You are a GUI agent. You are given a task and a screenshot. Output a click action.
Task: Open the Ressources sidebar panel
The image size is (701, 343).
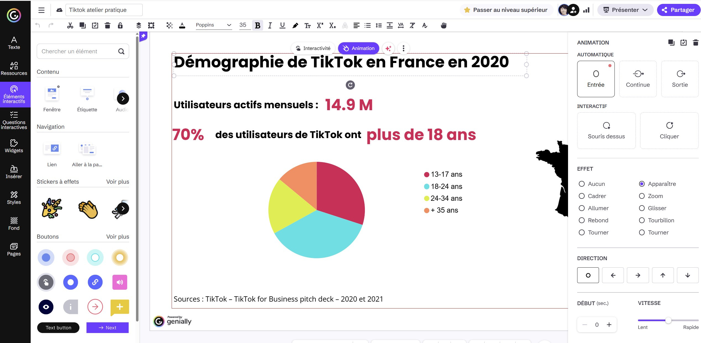point(14,68)
